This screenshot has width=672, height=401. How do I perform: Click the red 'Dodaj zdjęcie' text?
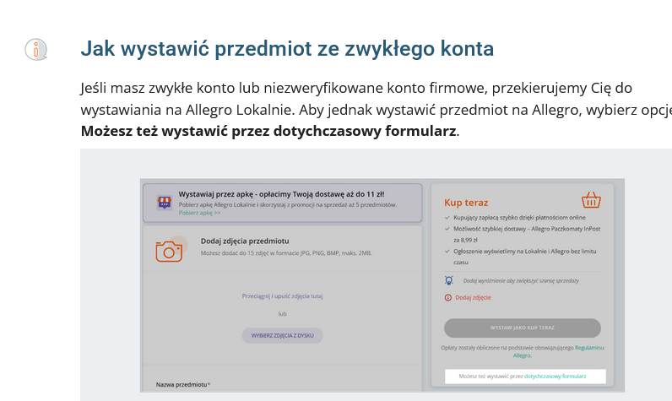point(473,297)
